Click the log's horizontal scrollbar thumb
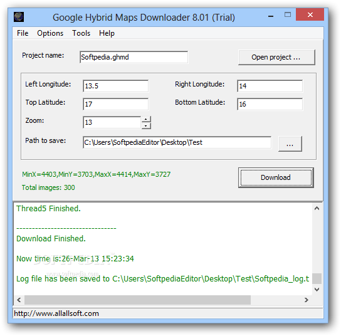The width and height of the screenshot is (341, 336). [x=137, y=300]
